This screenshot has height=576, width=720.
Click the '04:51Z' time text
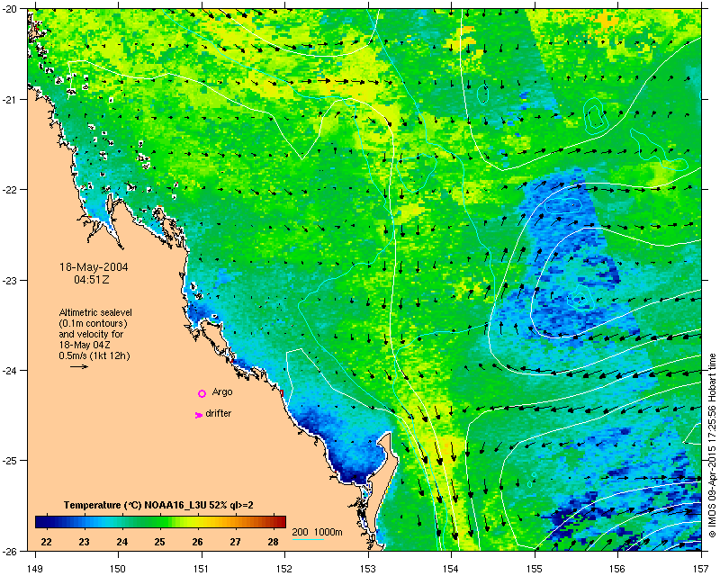pyautogui.click(x=92, y=279)
